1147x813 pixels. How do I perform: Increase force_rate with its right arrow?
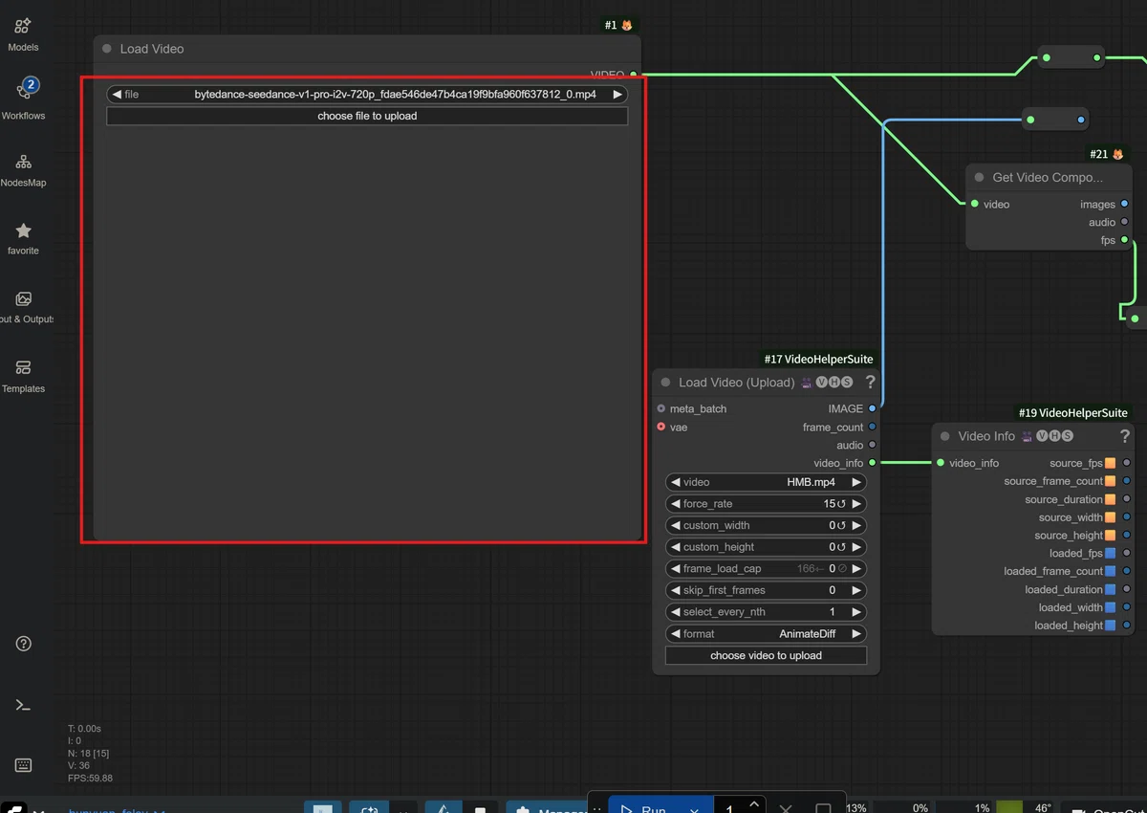[856, 504]
